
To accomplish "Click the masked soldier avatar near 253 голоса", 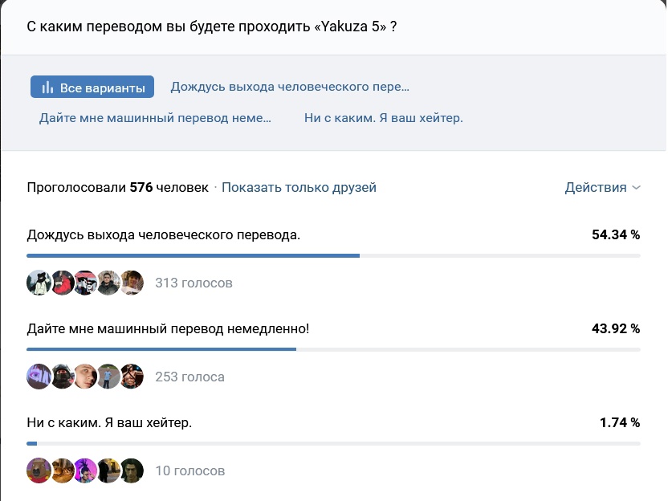I will (x=62, y=377).
